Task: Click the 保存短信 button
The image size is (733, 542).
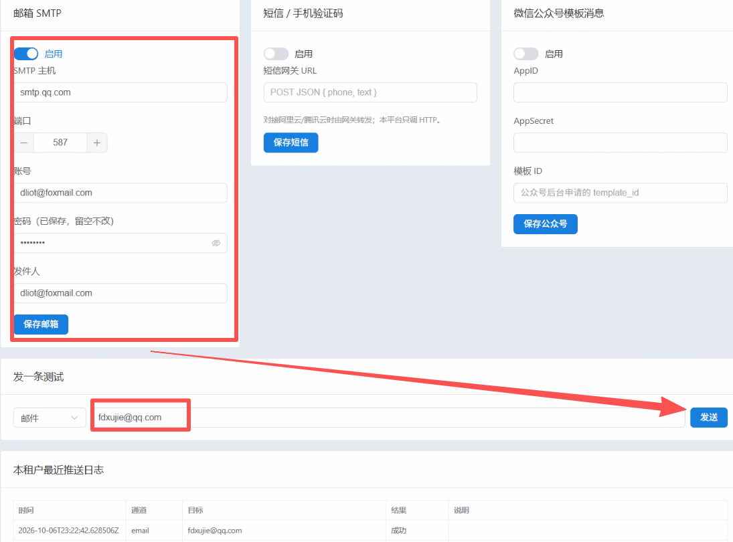Action: pyautogui.click(x=291, y=143)
